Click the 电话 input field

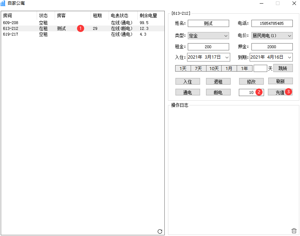click(272, 23)
